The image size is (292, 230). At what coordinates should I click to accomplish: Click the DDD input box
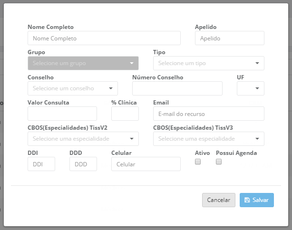point(83,164)
